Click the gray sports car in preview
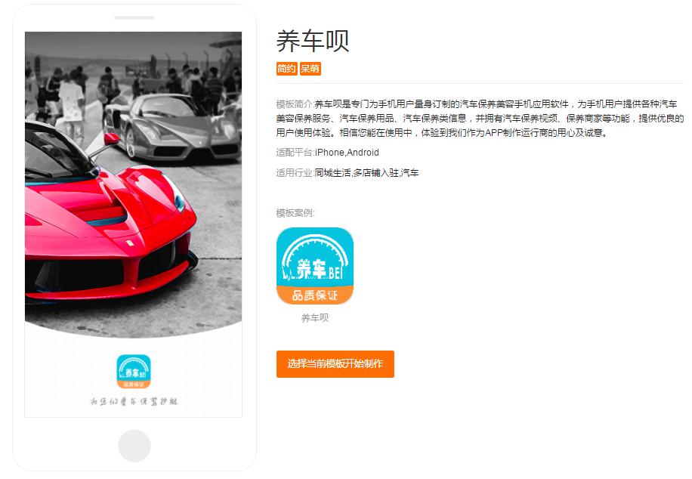Image resolution: width=692 pixels, height=479 pixels. (x=172, y=126)
